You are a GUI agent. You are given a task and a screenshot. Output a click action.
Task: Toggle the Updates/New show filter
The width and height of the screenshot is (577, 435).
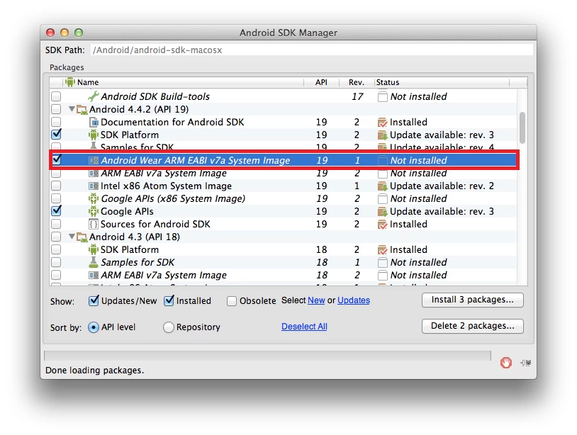[94, 301]
